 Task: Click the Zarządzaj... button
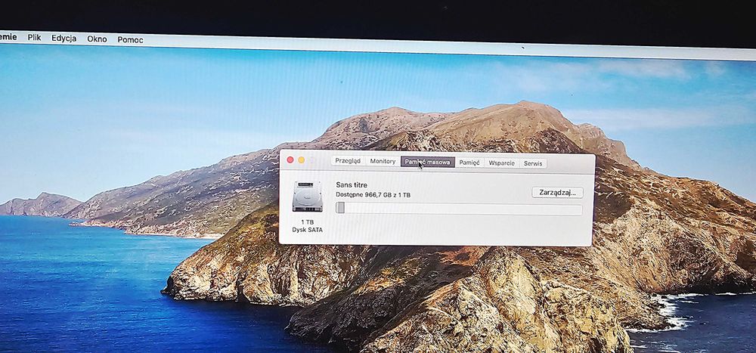tap(557, 193)
